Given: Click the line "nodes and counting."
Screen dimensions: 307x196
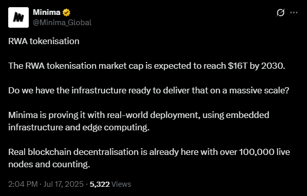Looking at the screenshot, I should (x=49, y=164).
